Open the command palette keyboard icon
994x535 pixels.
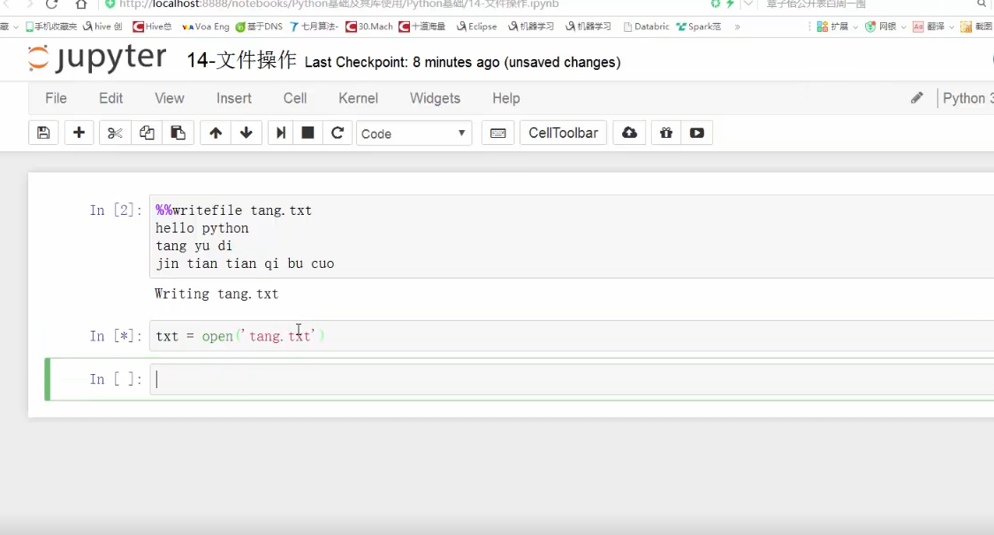(x=497, y=133)
